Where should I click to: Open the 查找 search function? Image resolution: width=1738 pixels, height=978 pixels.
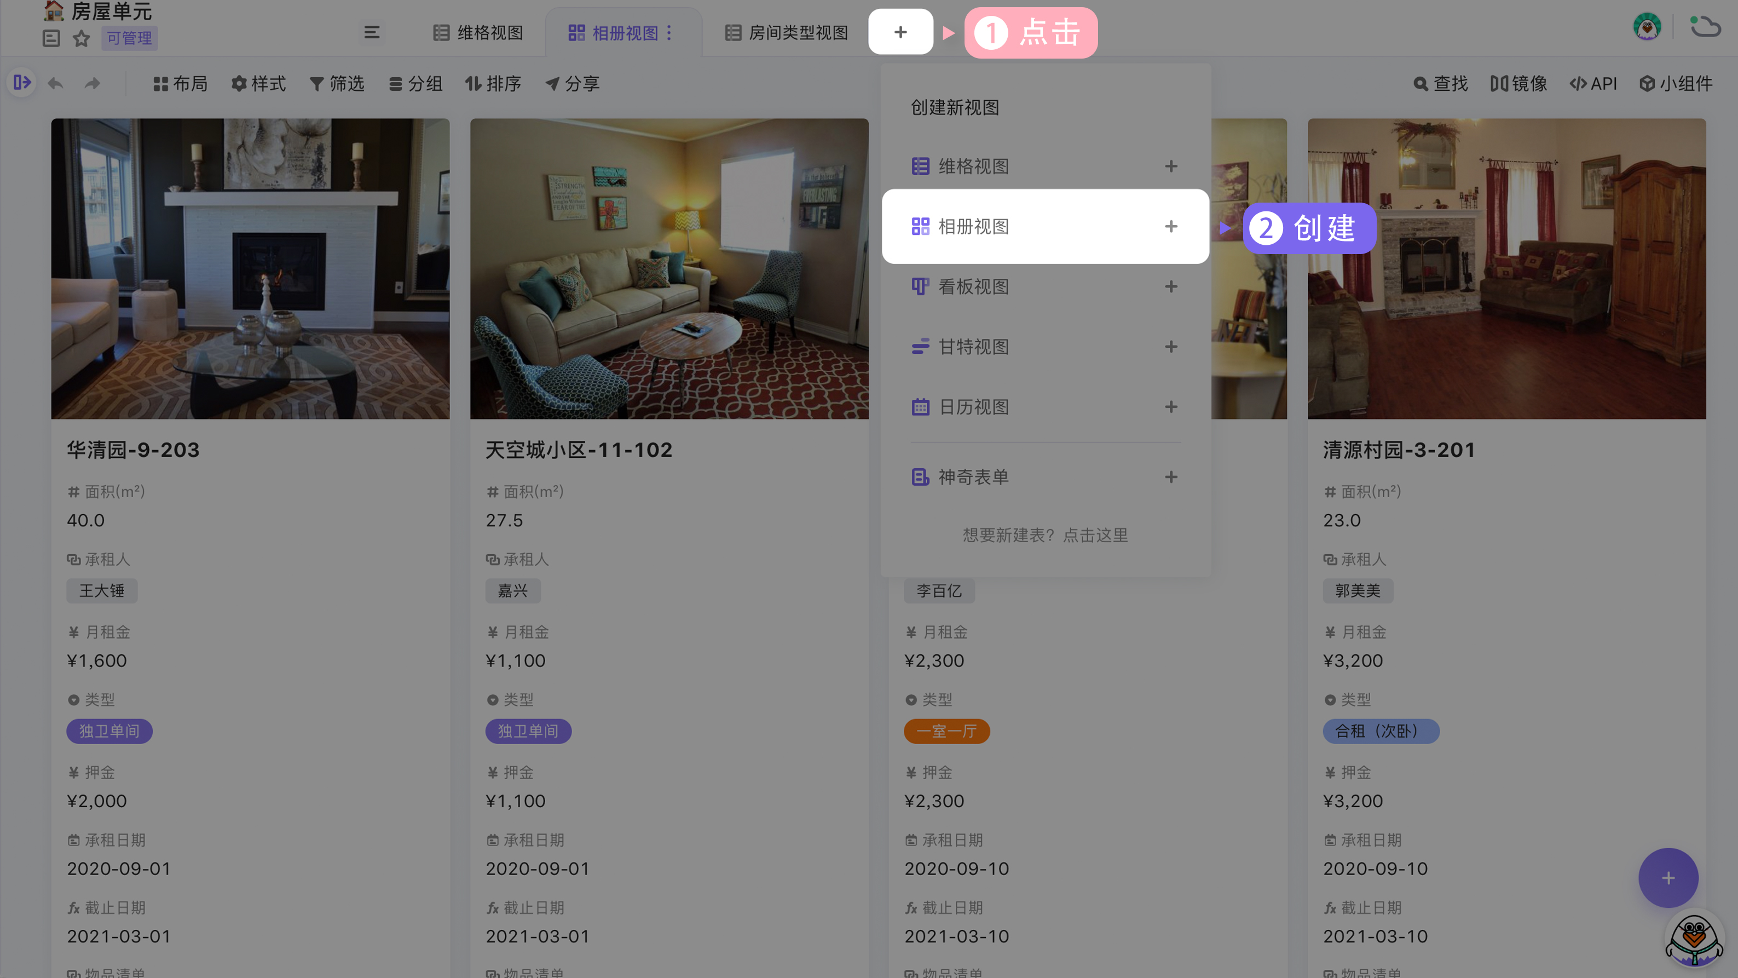(x=1441, y=83)
